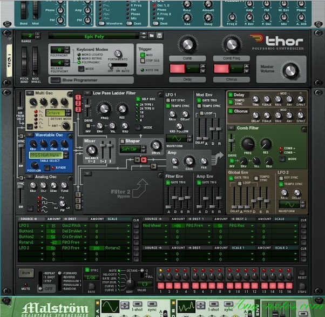Open the Multi Osc type selector arrow
This screenshot has height=317, width=325.
[30, 93]
